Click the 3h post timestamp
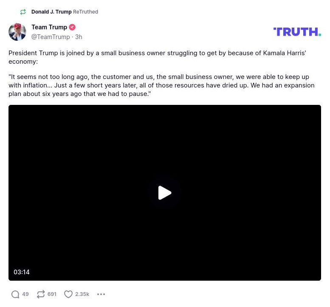The height and width of the screenshot is (307, 330). tap(79, 37)
